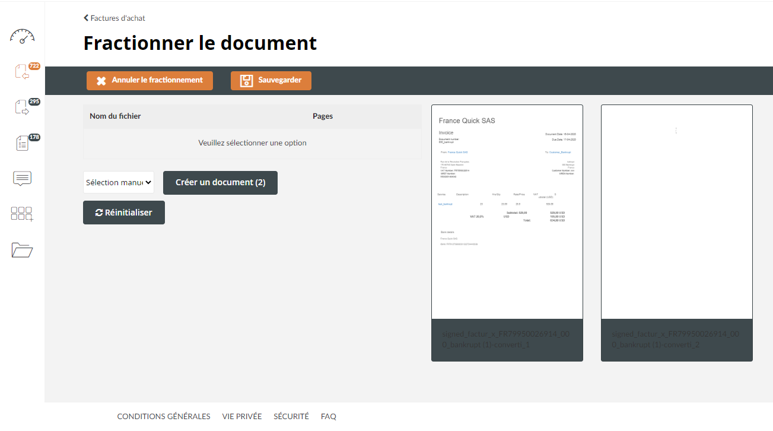Image resolution: width=773 pixels, height=431 pixels.
Task: Open the Conditions Générales footer link
Action: click(164, 417)
